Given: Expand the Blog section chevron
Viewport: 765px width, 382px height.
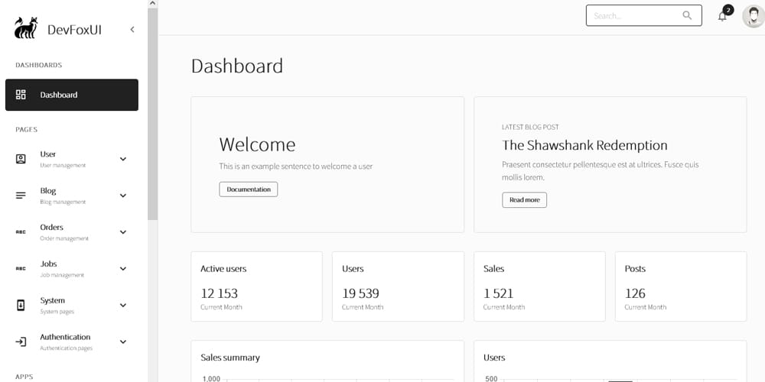Looking at the screenshot, I should [x=123, y=196].
